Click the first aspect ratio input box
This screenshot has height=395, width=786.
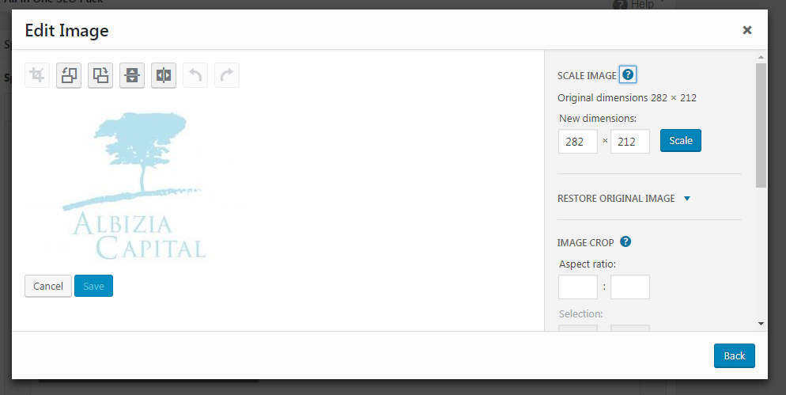coord(578,287)
